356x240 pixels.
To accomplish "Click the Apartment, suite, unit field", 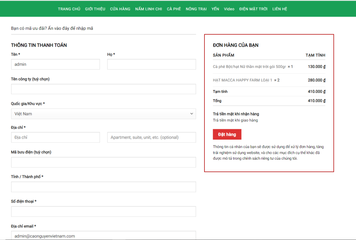I will (x=151, y=137).
